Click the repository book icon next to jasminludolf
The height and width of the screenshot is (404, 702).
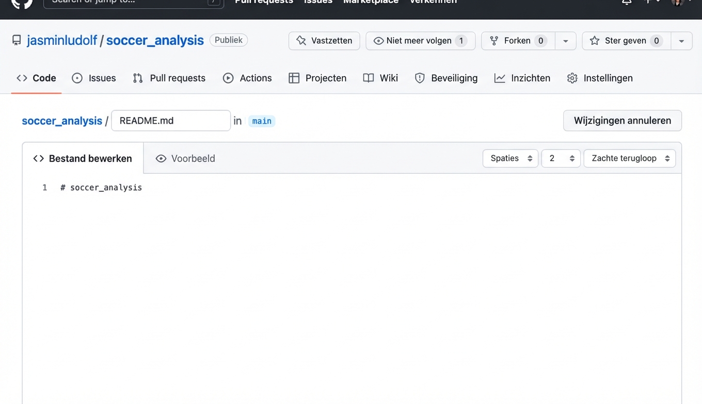[x=16, y=40]
